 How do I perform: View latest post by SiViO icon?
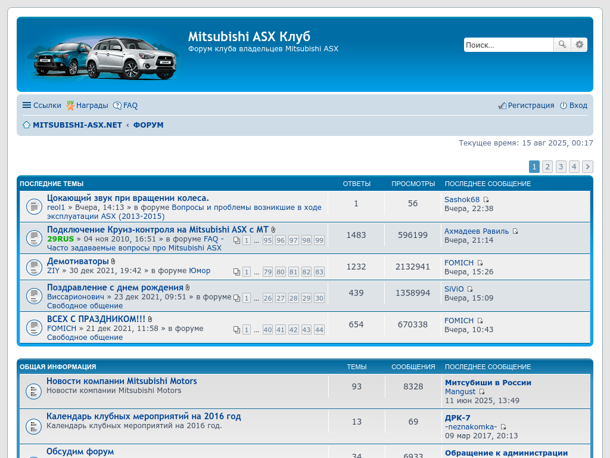pyautogui.click(x=470, y=289)
